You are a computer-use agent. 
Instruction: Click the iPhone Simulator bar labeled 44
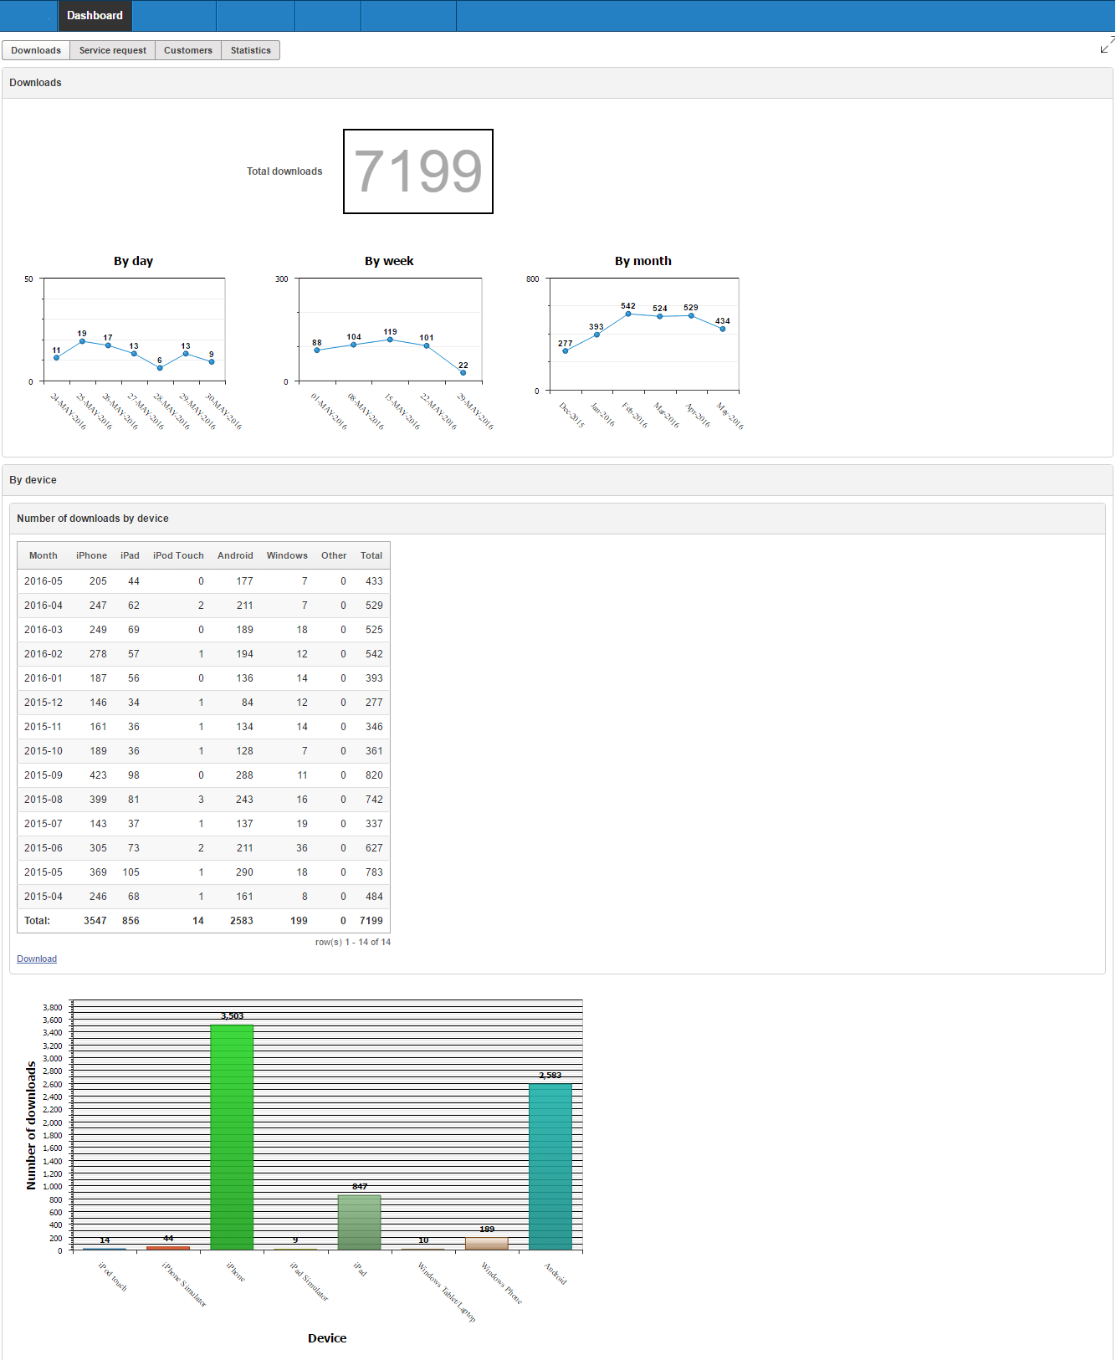168,1248
